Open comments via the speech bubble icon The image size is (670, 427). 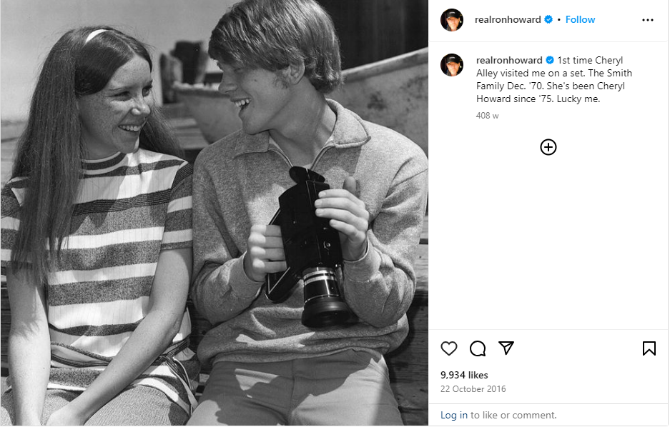click(478, 348)
